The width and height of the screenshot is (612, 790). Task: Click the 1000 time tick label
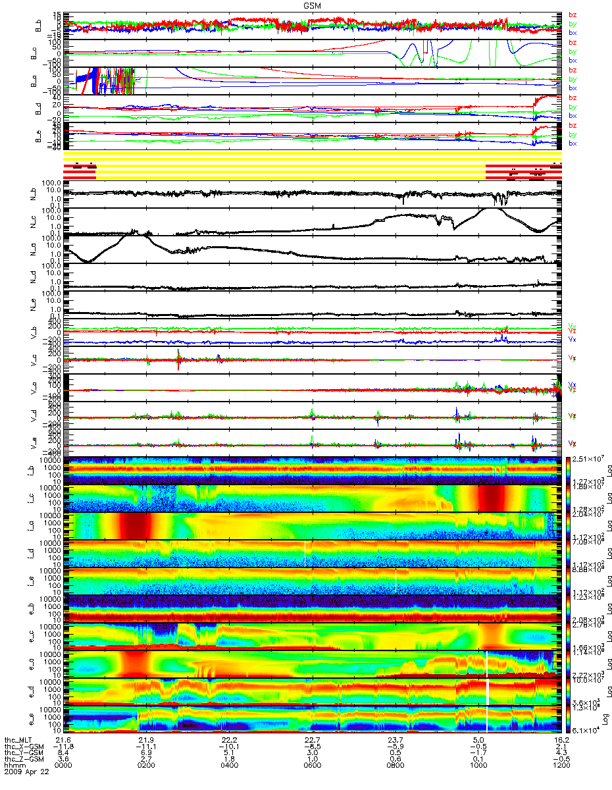[x=478, y=767]
